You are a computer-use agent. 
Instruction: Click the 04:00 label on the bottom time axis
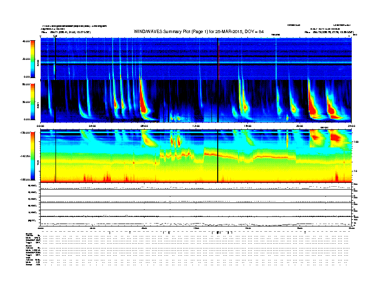tap(92, 228)
